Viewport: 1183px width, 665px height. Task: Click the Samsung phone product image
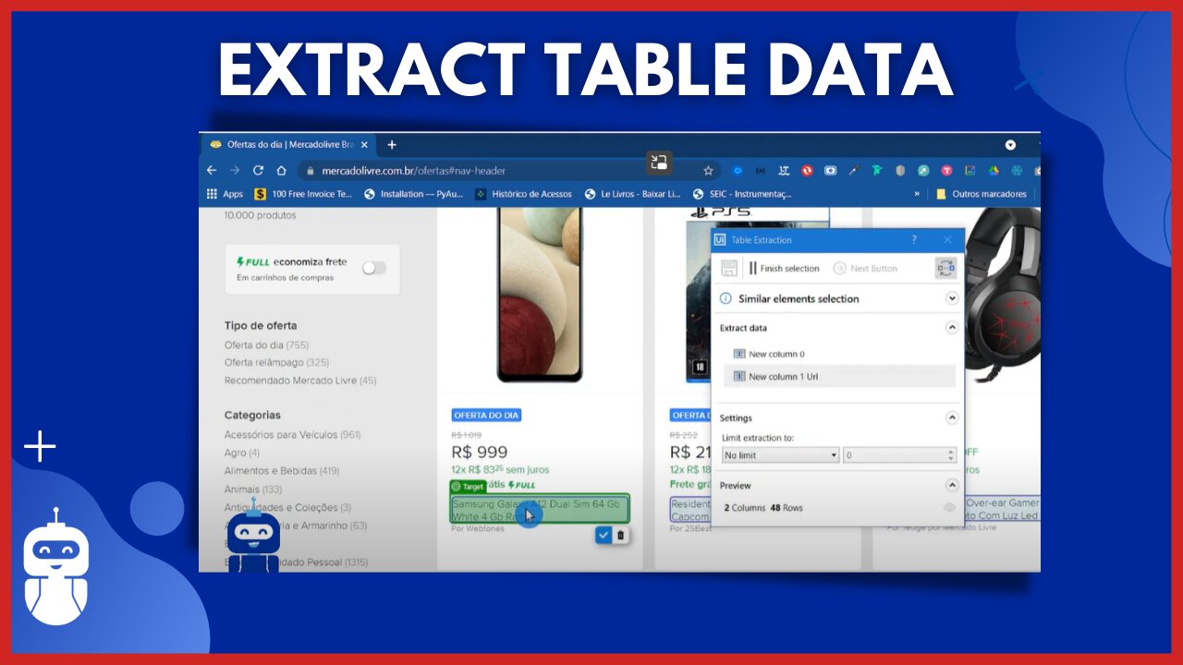point(540,294)
